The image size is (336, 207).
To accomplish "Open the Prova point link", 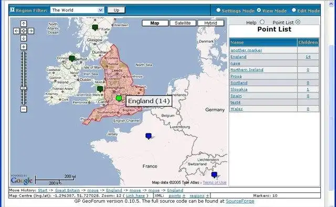I will [236, 76].
